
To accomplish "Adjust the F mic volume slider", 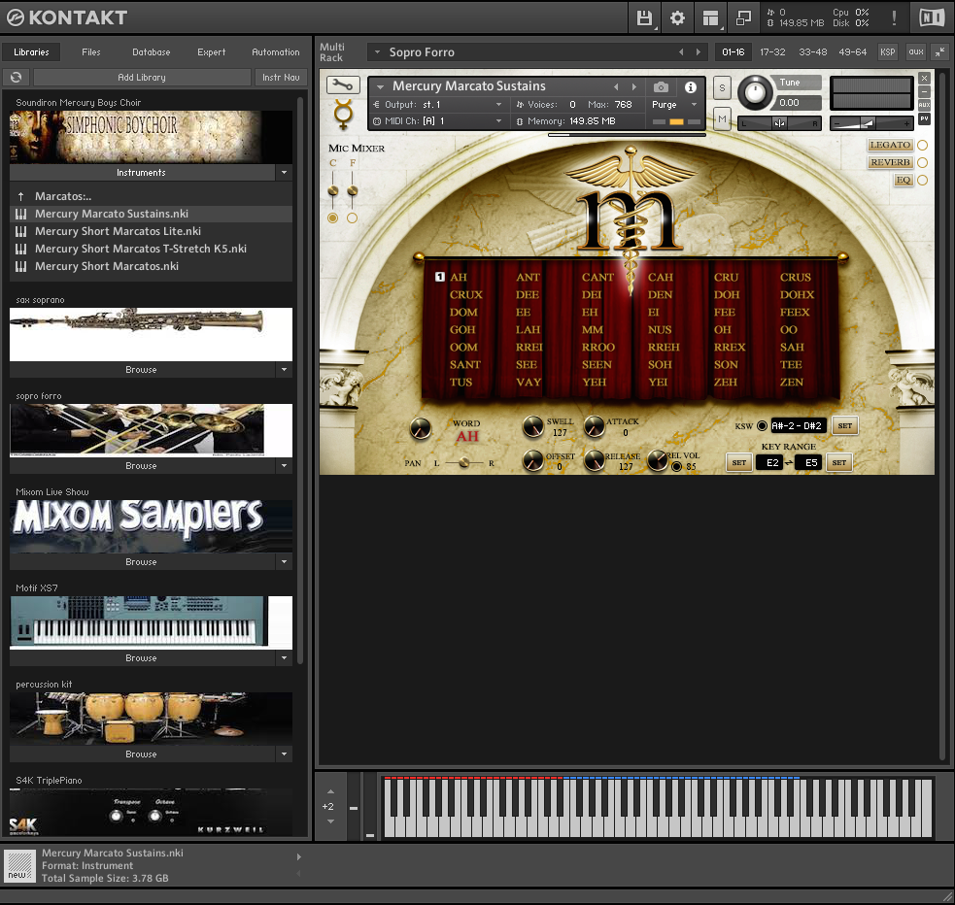I will pos(353,191).
